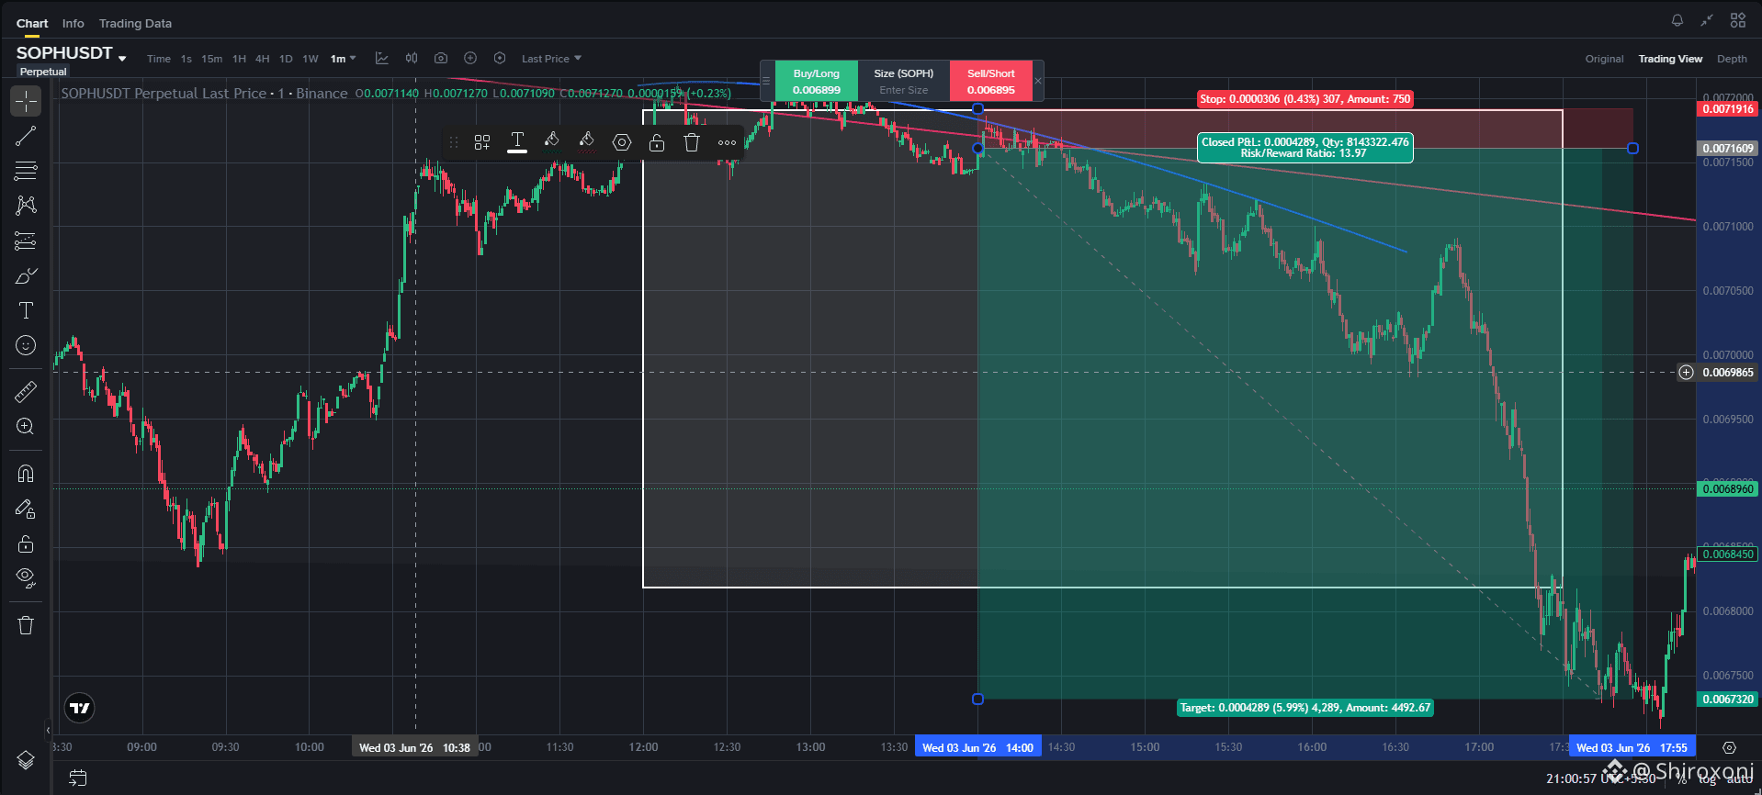
Task: Open the object tree layers panel
Action: 26,760
